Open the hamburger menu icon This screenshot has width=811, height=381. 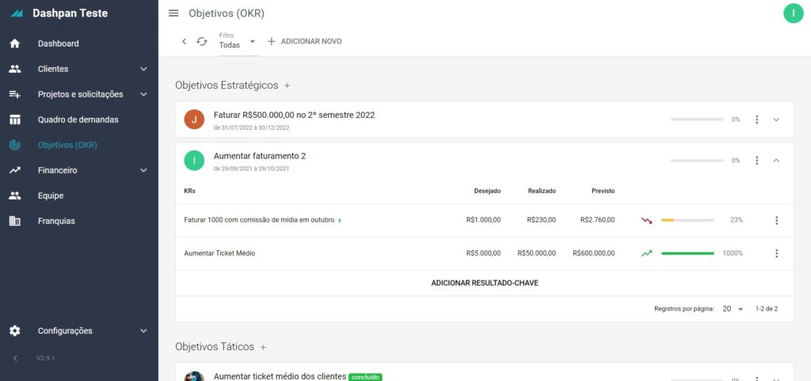[173, 13]
